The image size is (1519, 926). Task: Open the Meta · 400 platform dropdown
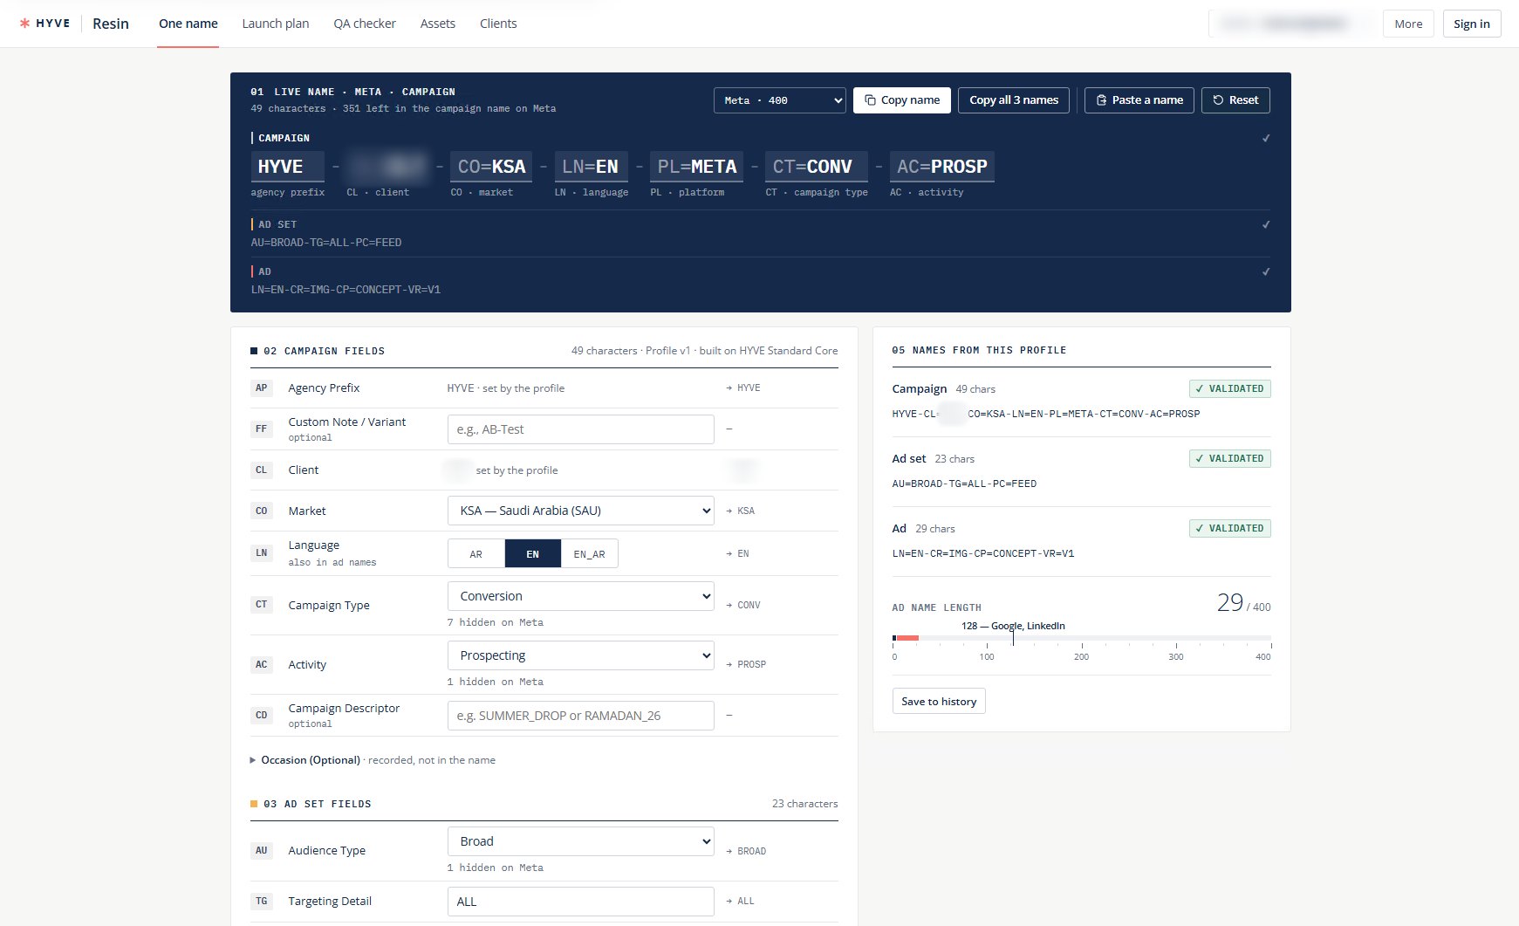coord(779,100)
